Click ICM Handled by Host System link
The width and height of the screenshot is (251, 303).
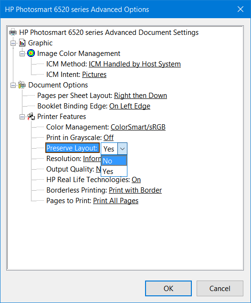click(x=135, y=64)
